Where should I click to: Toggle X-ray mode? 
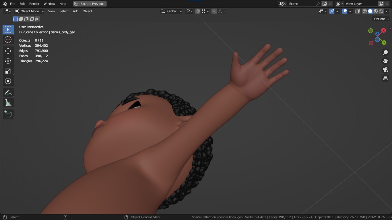point(358,11)
